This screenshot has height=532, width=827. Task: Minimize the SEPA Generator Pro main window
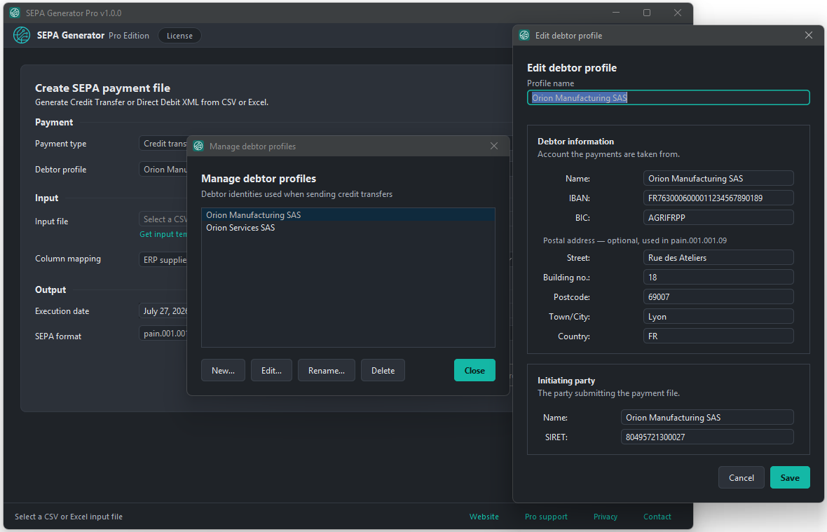616,13
